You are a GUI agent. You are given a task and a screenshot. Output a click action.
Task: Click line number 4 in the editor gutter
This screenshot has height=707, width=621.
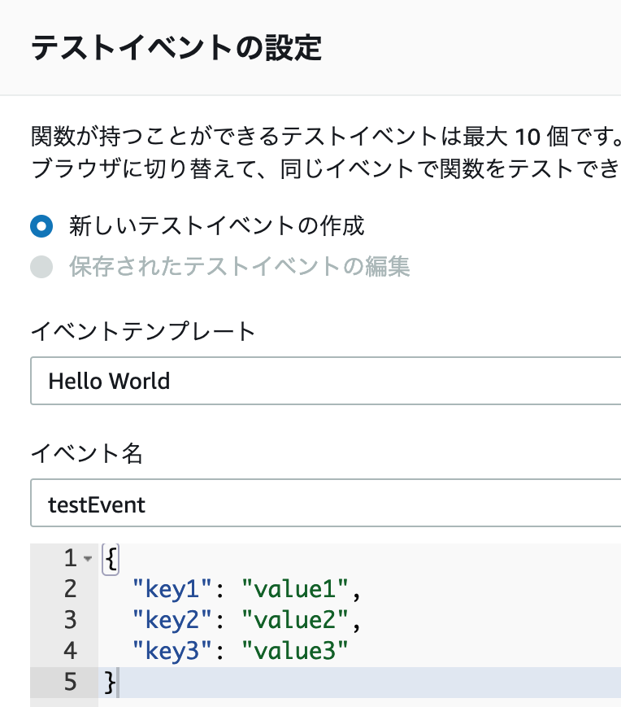[69, 652]
